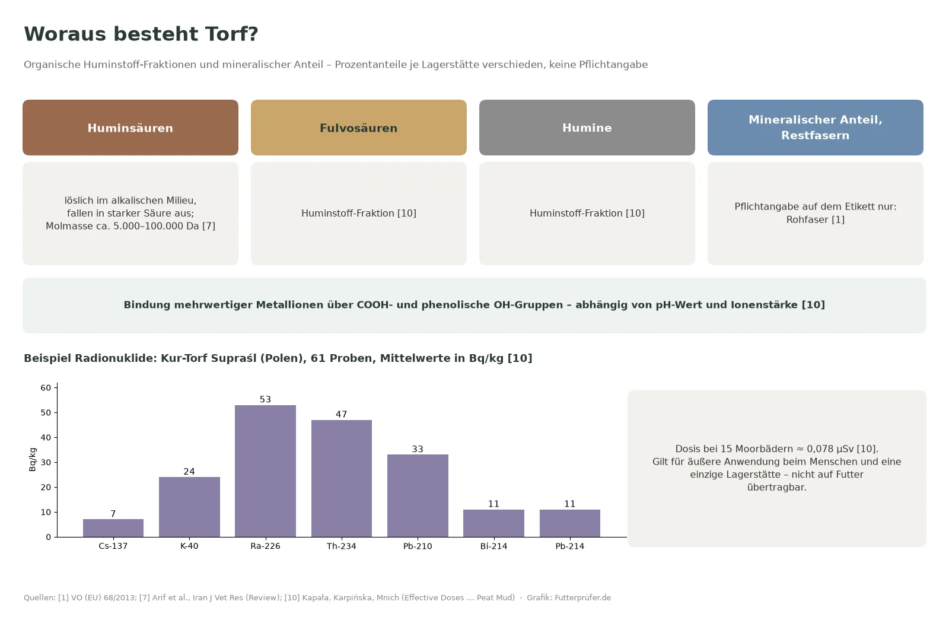Click the Futterprüfer.de credit text
Image resolution: width=949 pixels, height=617 pixels.
coord(569,597)
